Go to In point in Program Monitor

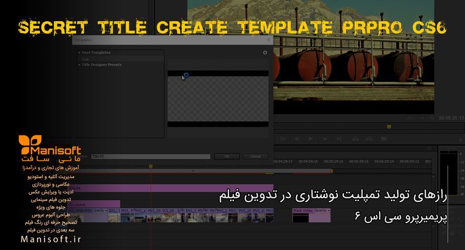click(x=283, y=138)
